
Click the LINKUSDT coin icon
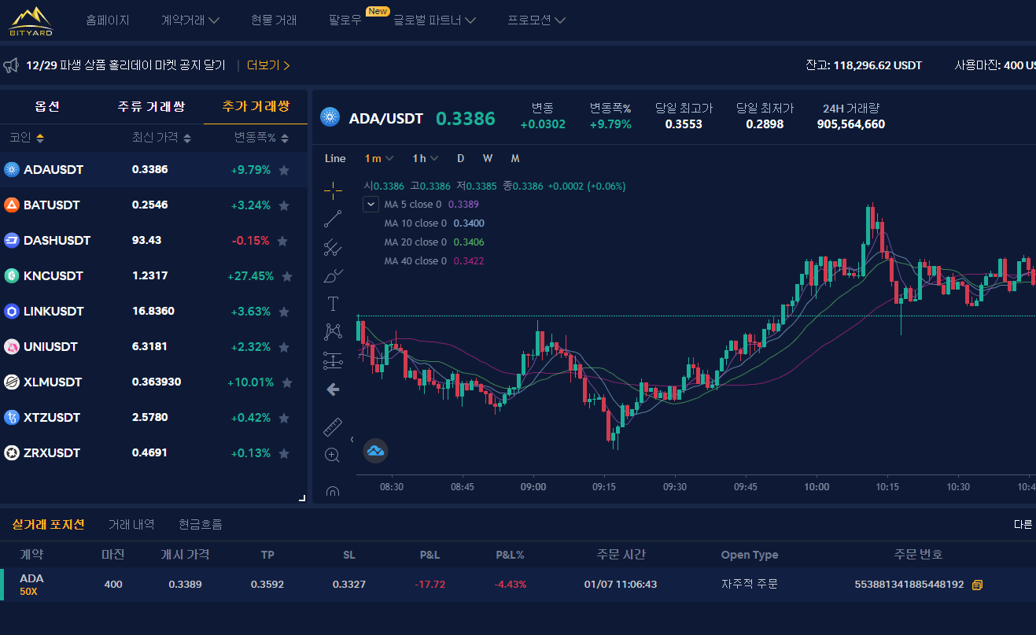coord(12,311)
